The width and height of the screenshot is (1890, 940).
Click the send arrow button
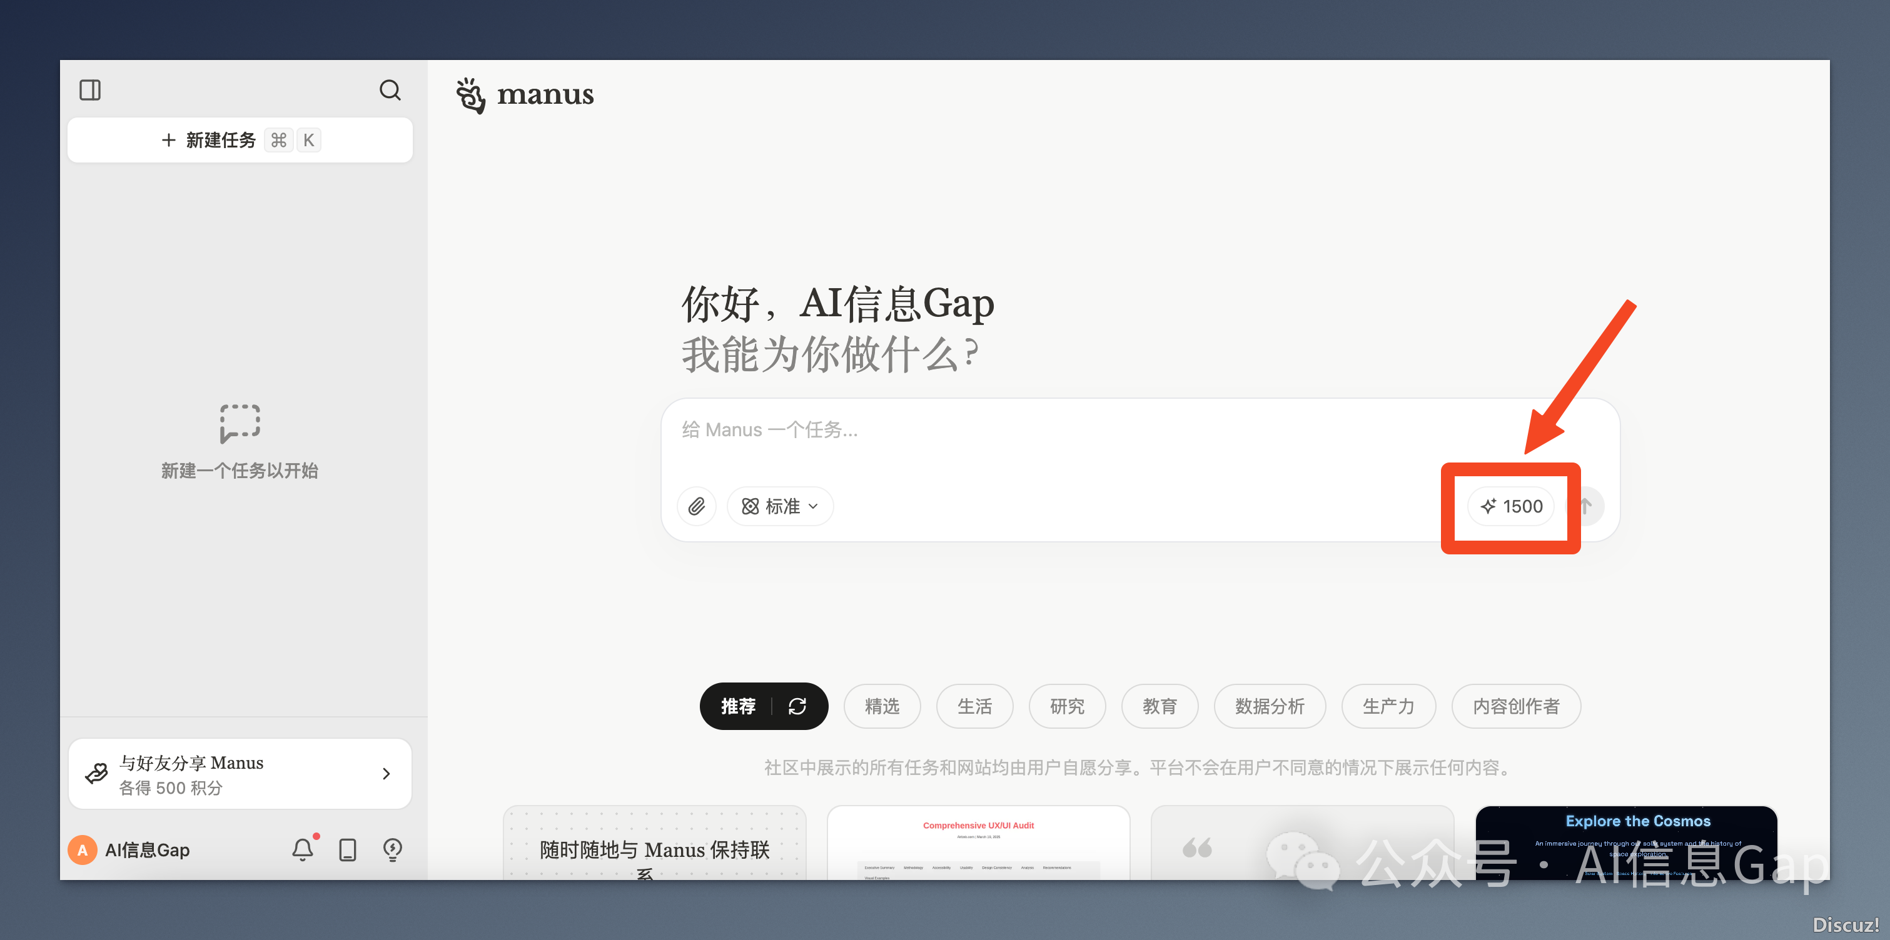click(1585, 506)
